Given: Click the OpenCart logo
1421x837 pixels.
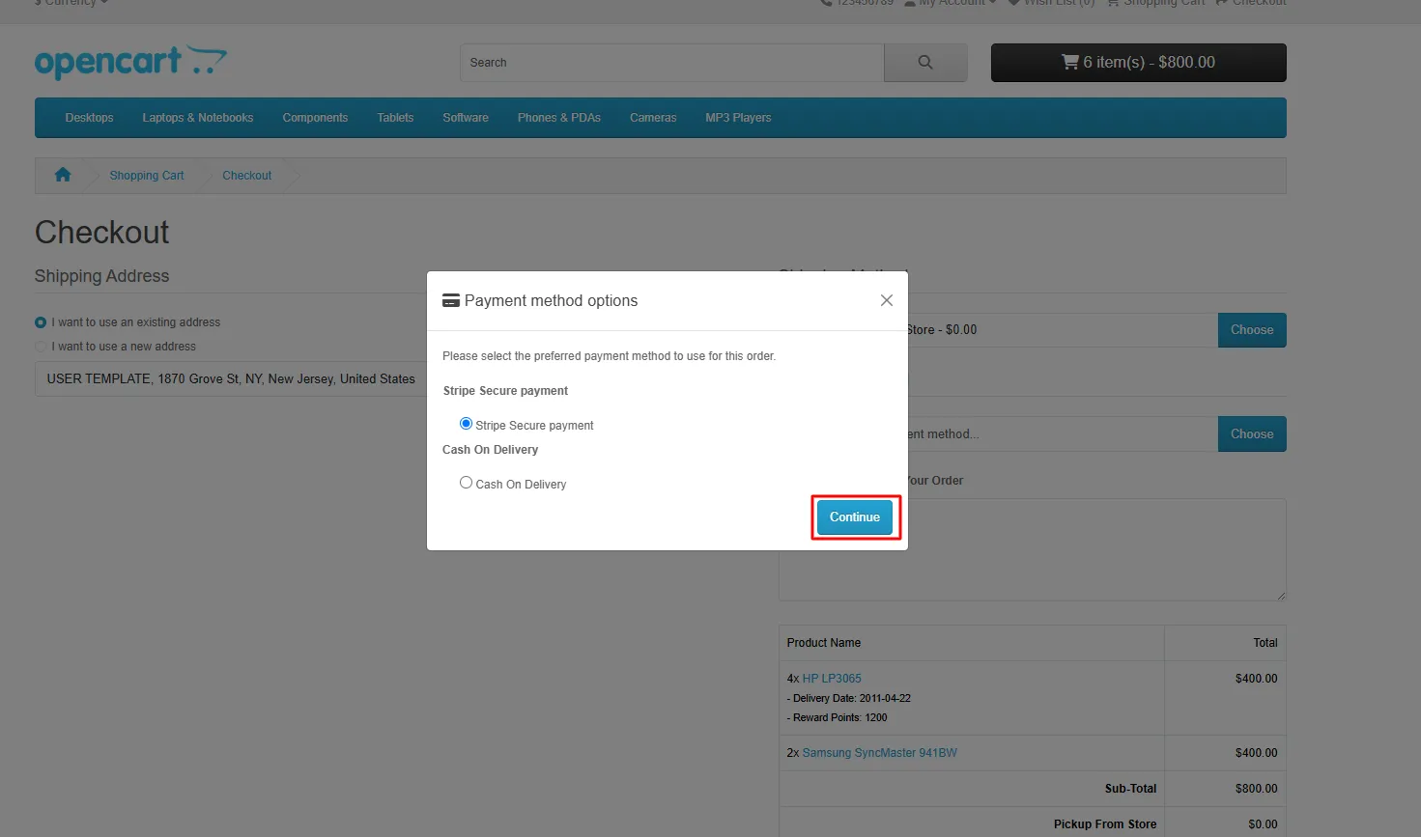Looking at the screenshot, I should click(x=130, y=62).
